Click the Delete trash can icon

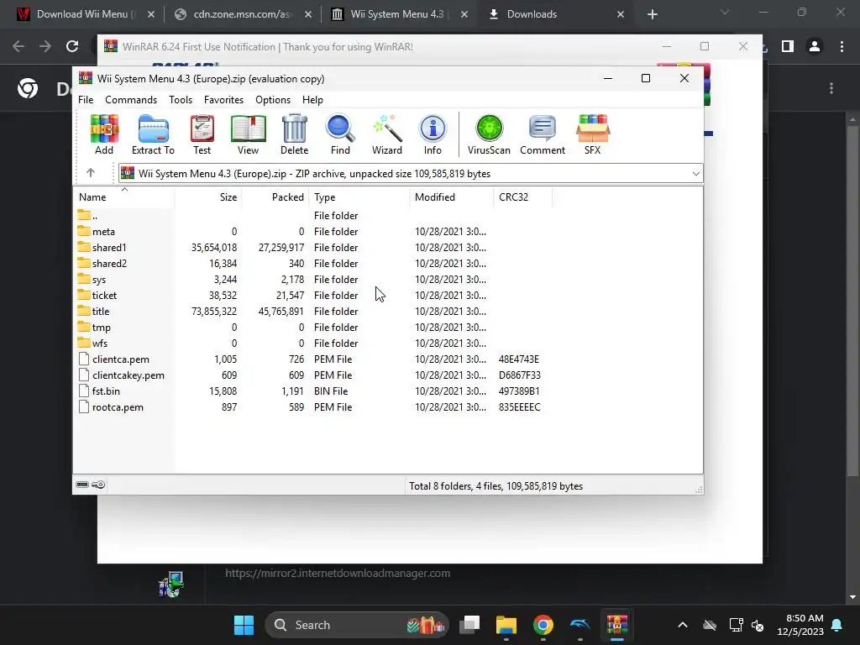pos(295,135)
